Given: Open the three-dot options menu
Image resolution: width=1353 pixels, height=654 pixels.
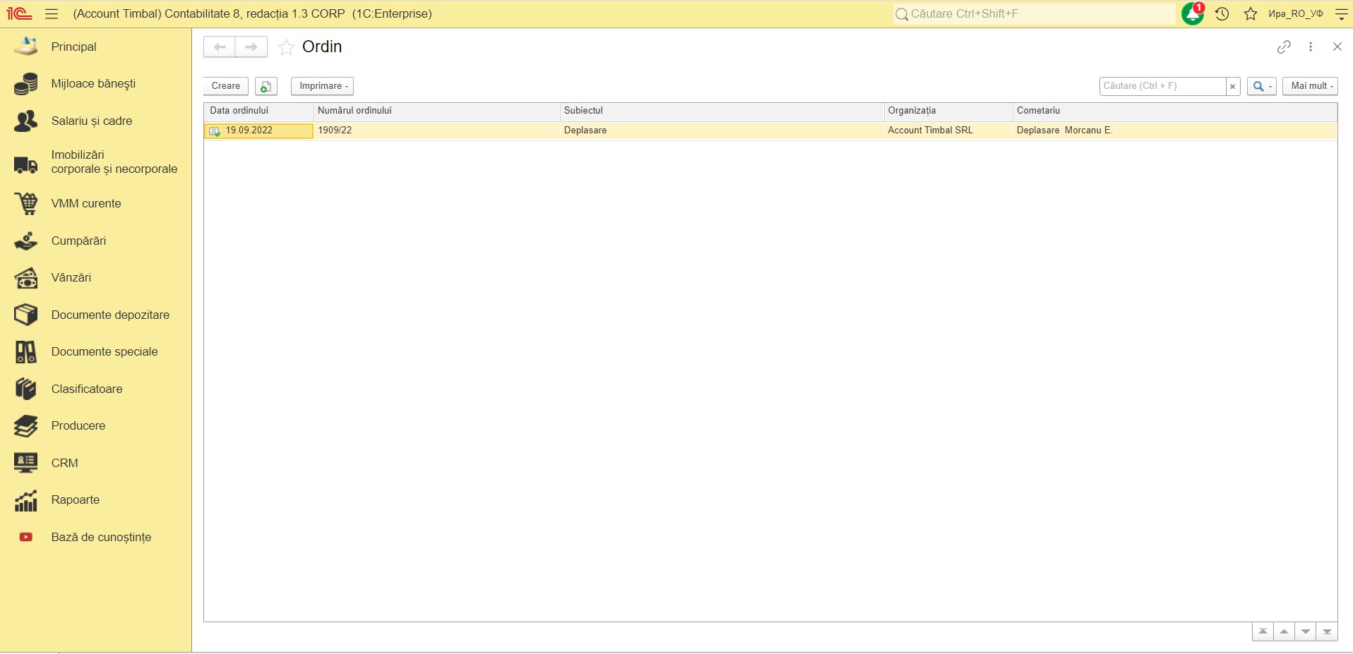Looking at the screenshot, I should 1311,47.
